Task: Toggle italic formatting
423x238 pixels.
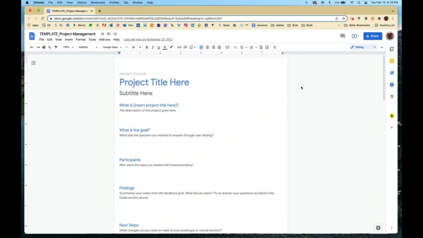Action: 153,47
